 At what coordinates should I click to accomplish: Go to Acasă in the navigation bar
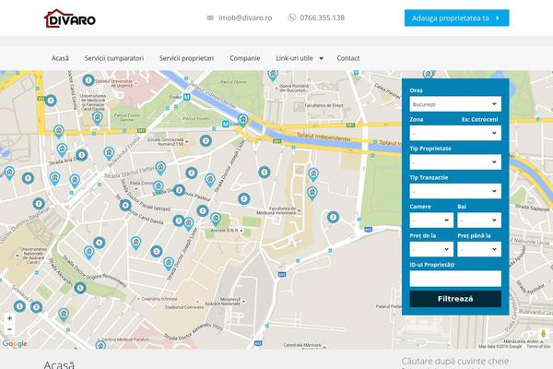[x=60, y=58]
